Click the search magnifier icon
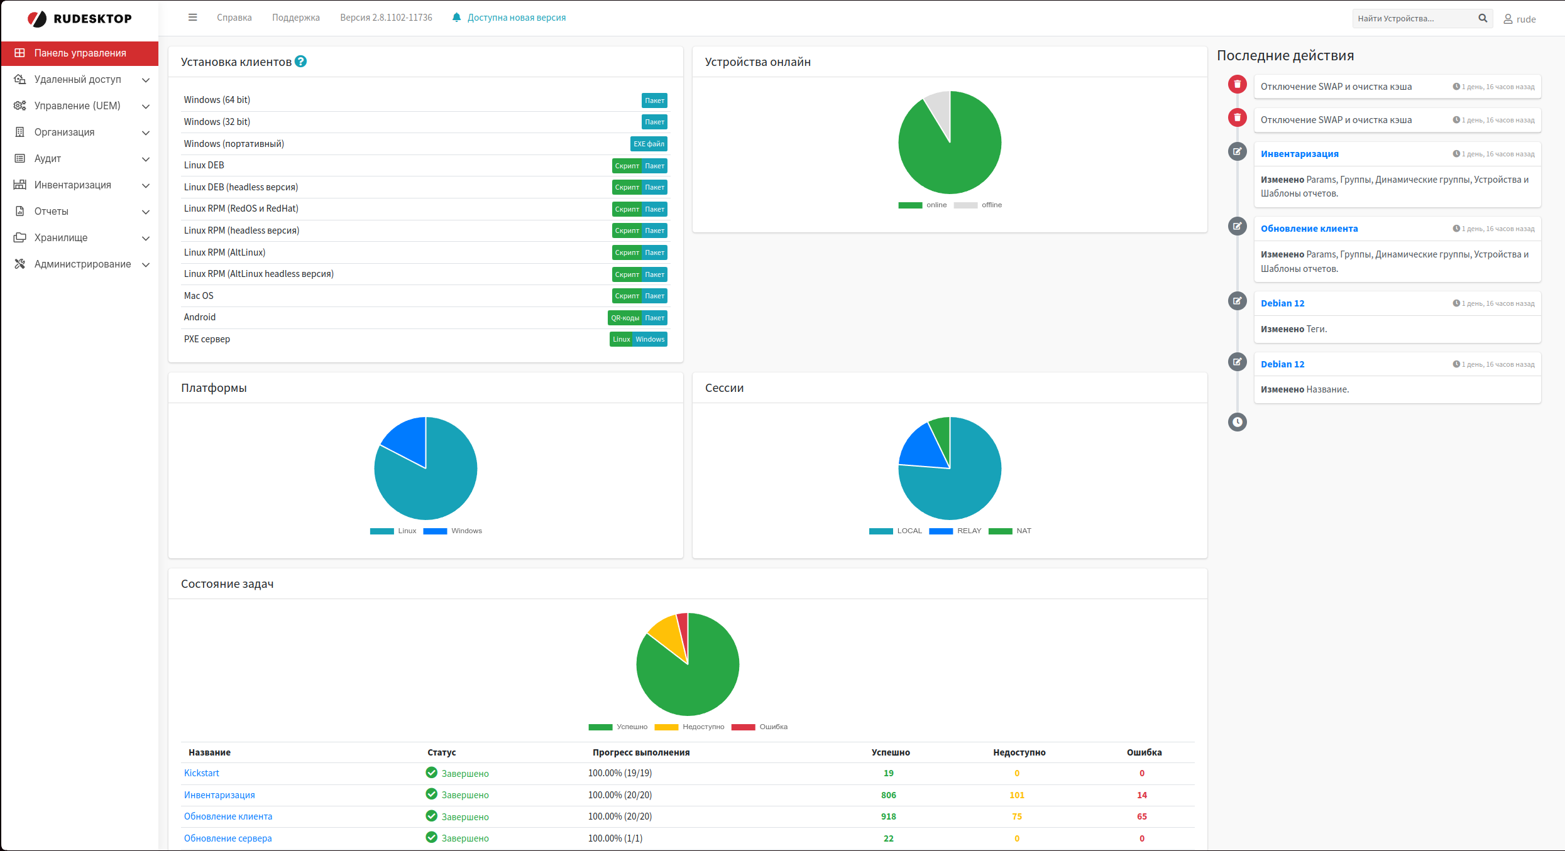This screenshot has width=1565, height=851. click(1483, 18)
